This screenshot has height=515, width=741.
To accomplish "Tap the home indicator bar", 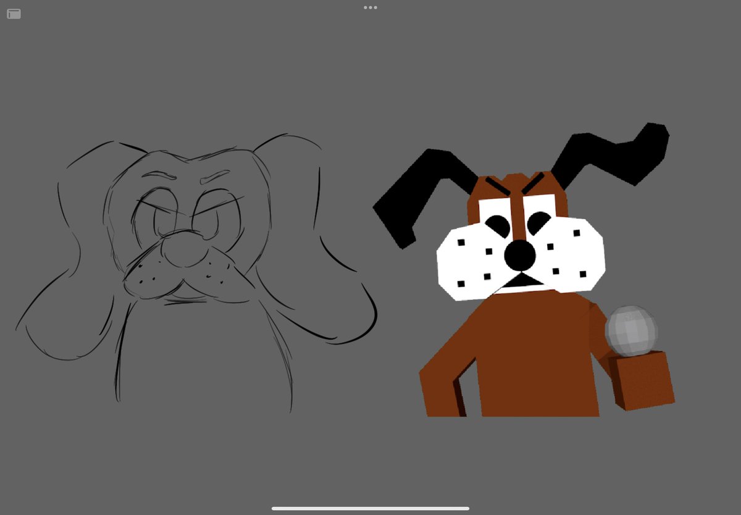I will (371, 509).
